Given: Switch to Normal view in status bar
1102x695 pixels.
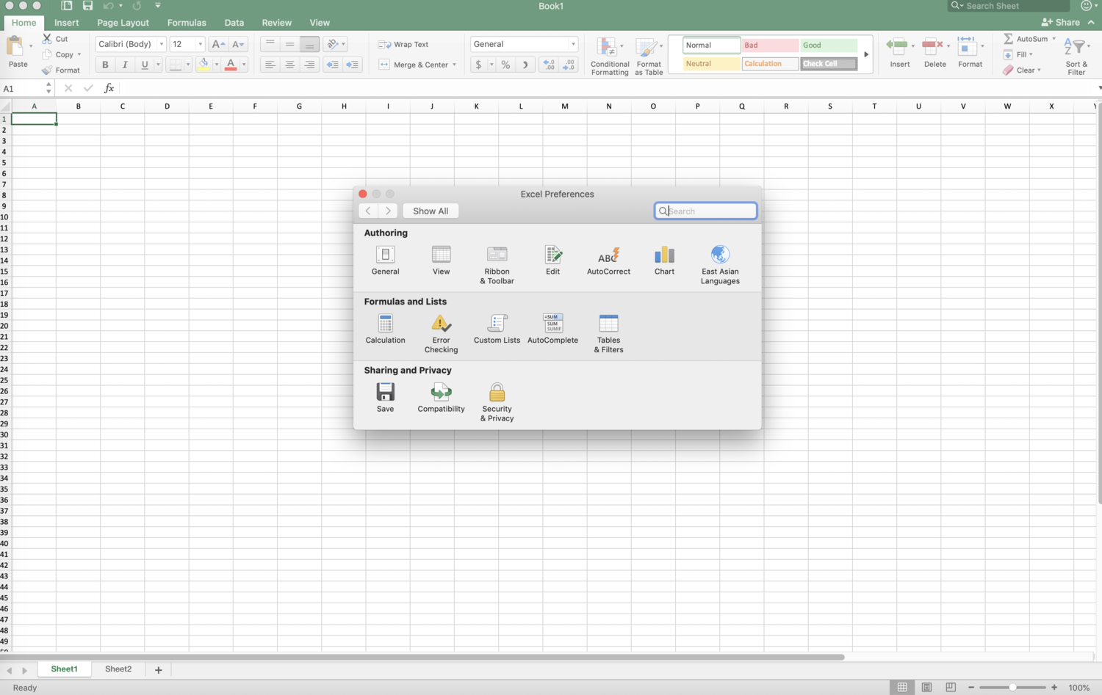Looking at the screenshot, I should click(x=902, y=688).
